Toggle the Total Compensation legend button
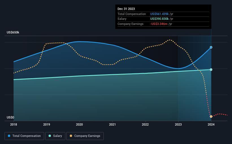 (24, 136)
